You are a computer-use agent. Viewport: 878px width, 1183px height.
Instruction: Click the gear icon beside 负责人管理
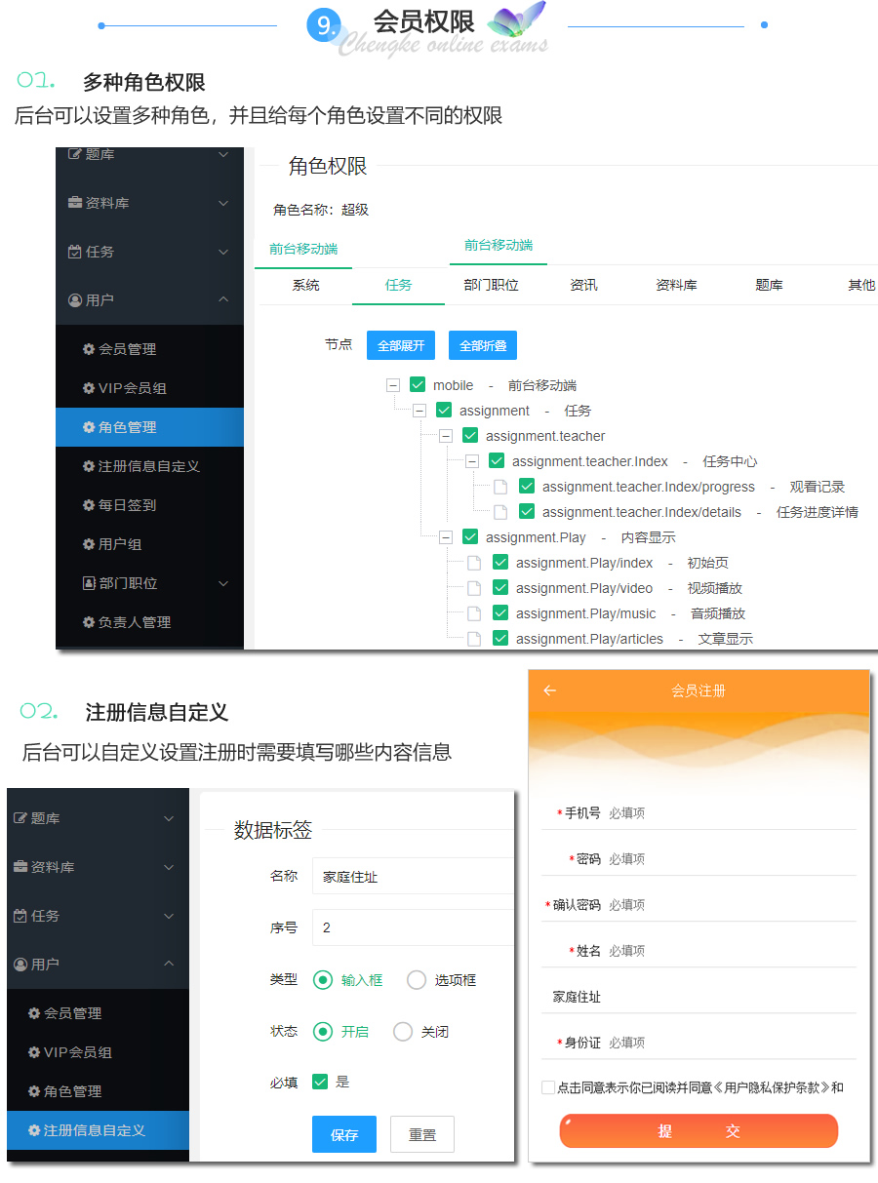coord(89,622)
